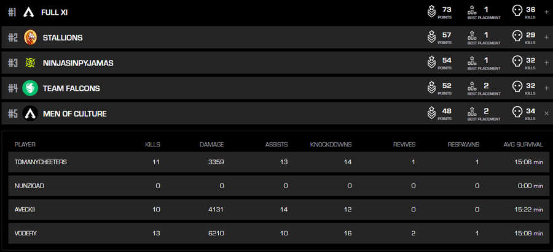Click the Men of Culture logo
Image resolution: width=553 pixels, height=252 pixels.
(30, 113)
